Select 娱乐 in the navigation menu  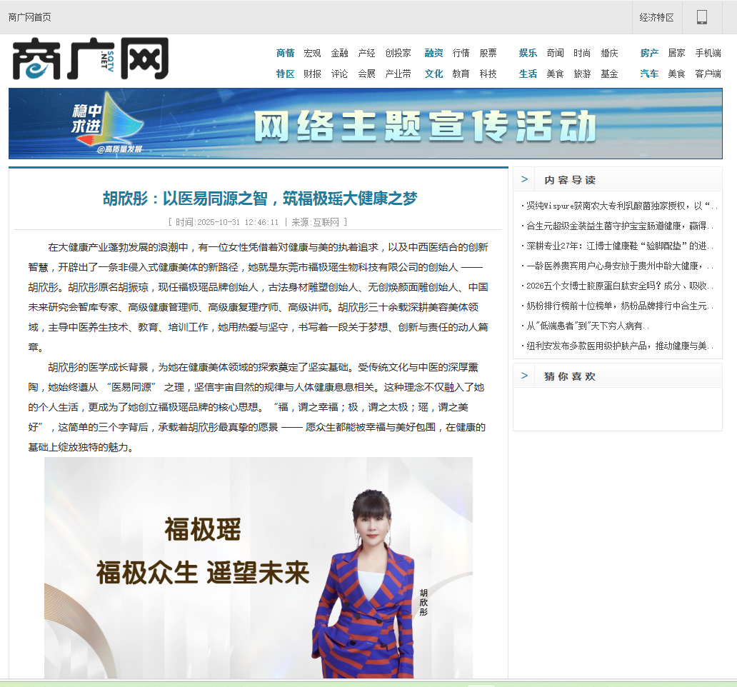click(x=528, y=53)
